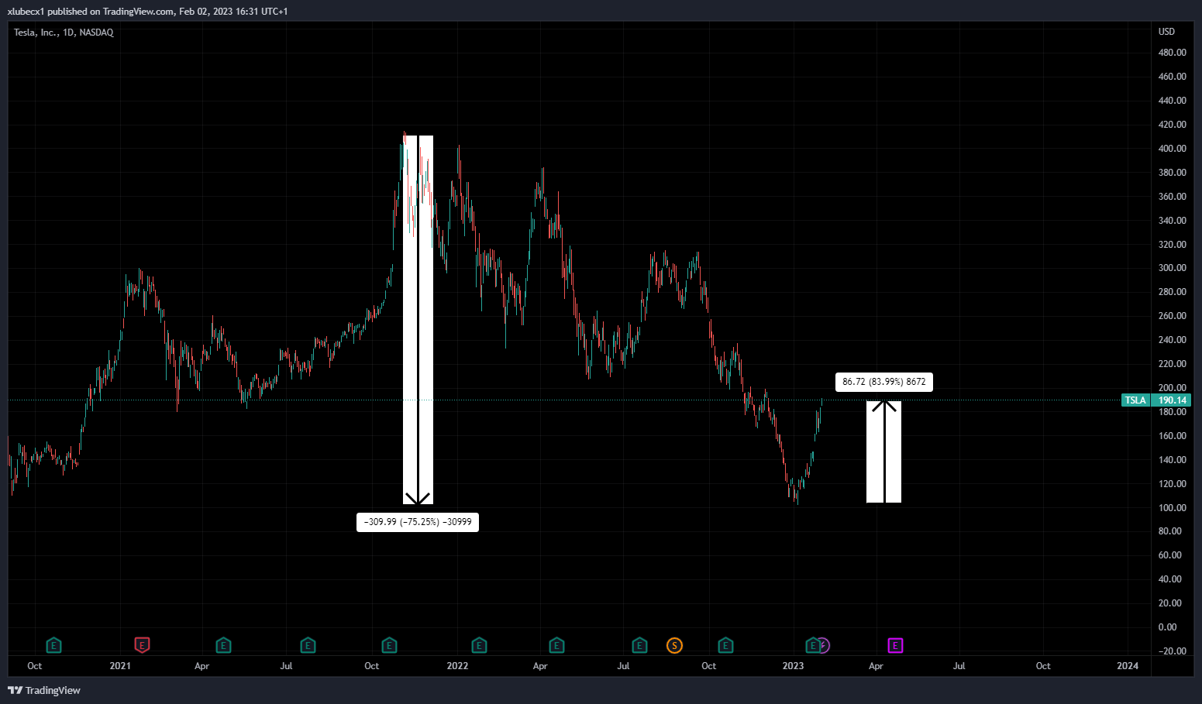Viewport: 1202px width, 704px height.
Task: Click the 440.00 price axis label
Action: coord(1172,101)
